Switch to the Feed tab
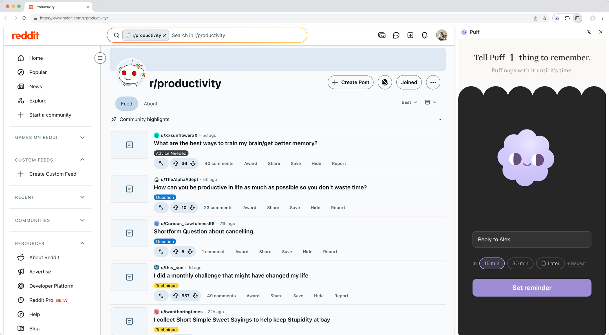 [127, 104]
